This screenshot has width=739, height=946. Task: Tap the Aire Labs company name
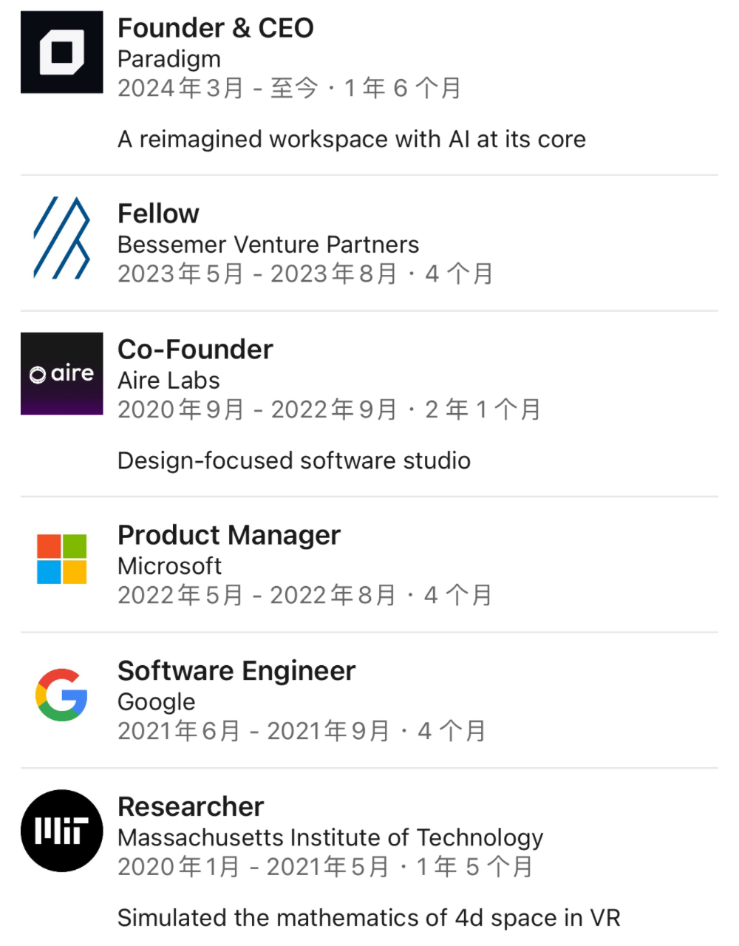point(168,381)
